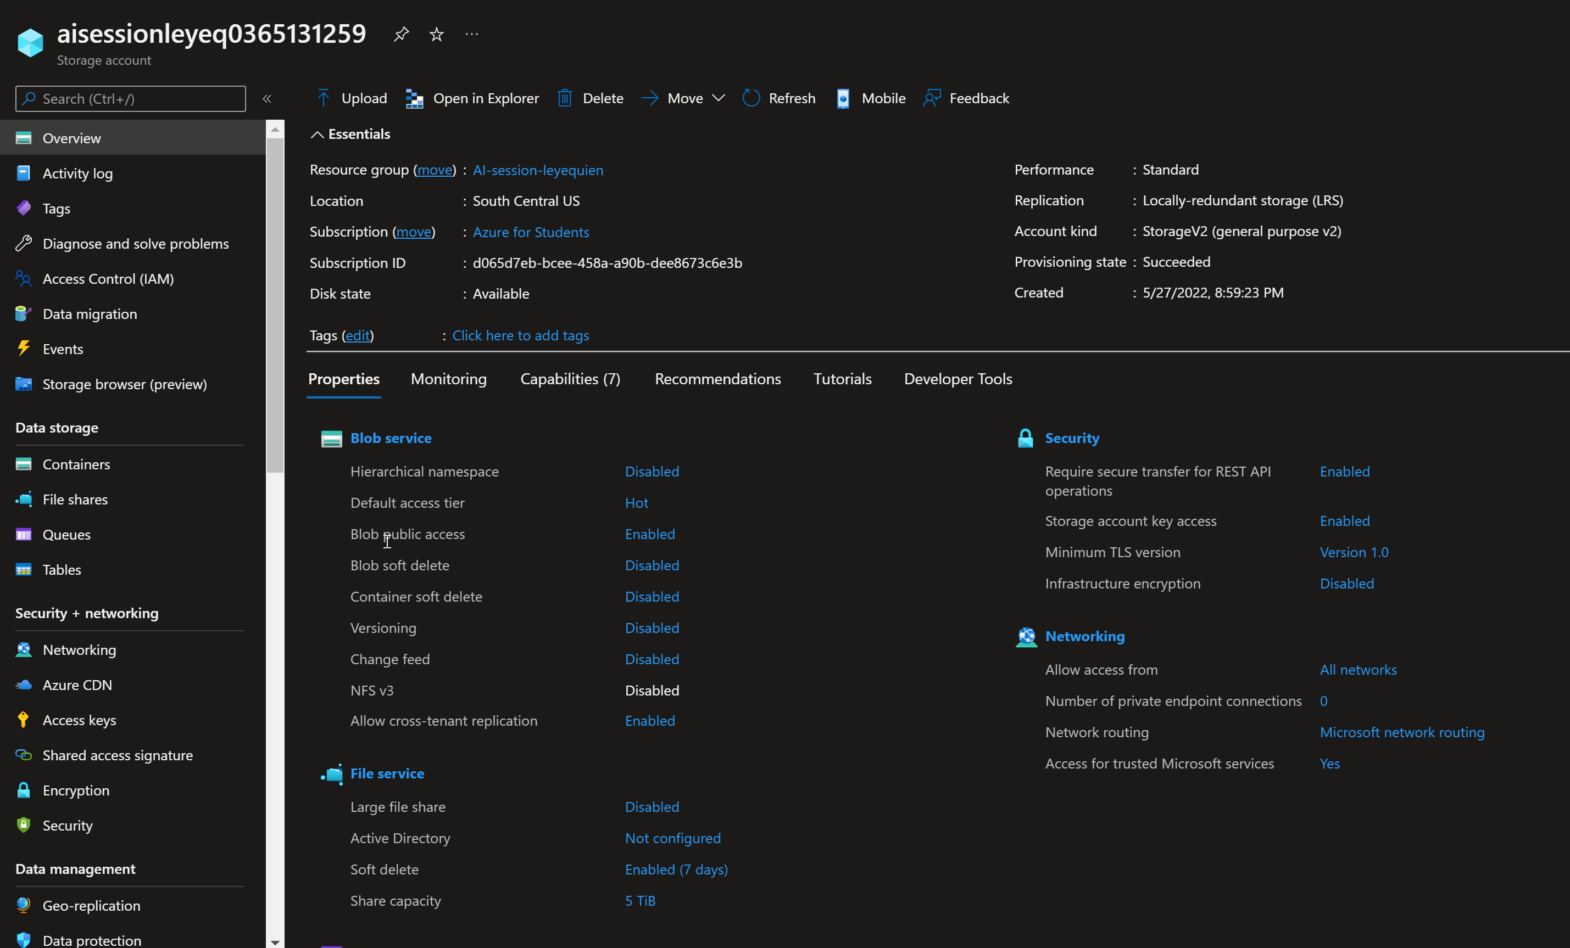The image size is (1570, 948).
Task: Switch to the Monitoring tab
Action: [449, 379]
